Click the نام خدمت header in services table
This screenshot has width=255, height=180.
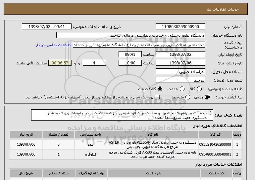154,173
